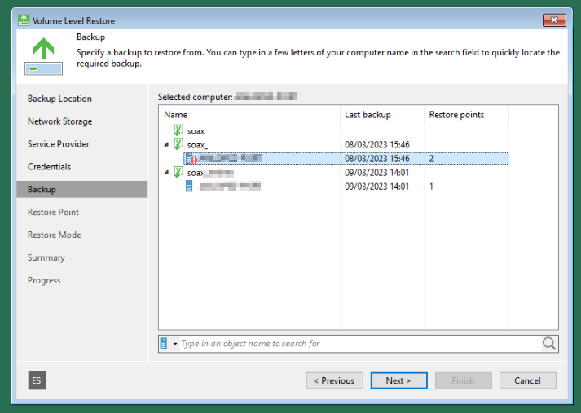Click the Veeam logo in the title bar
The image size is (581, 413).
tap(22, 20)
